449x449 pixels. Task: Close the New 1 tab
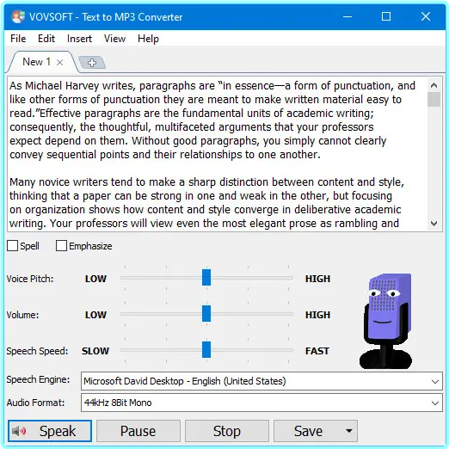(x=59, y=63)
